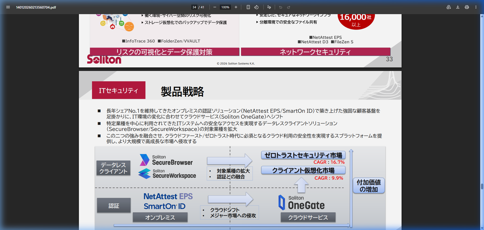
Task: Click the scrollbar up arrow
Action: (482, 16)
